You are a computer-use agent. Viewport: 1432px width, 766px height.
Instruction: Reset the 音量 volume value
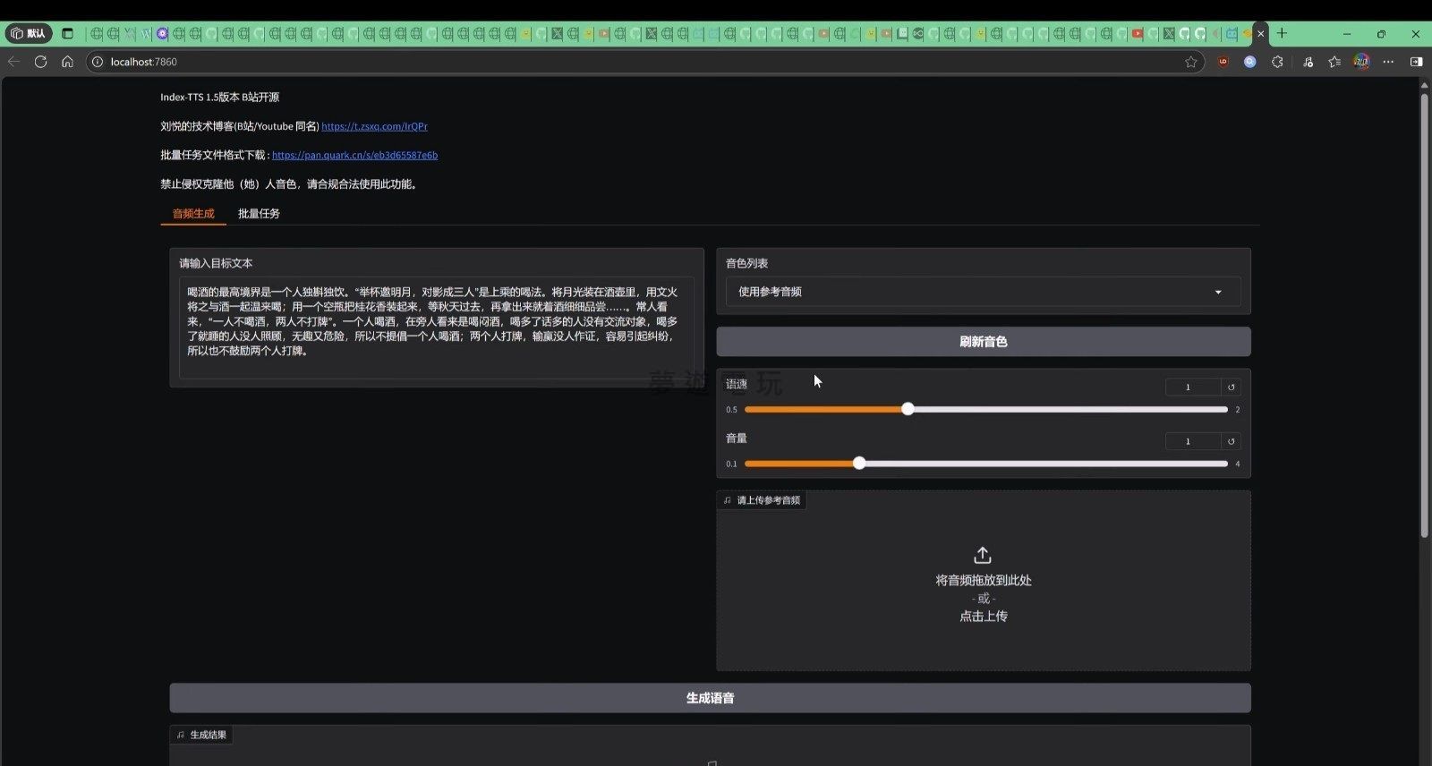1231,441
